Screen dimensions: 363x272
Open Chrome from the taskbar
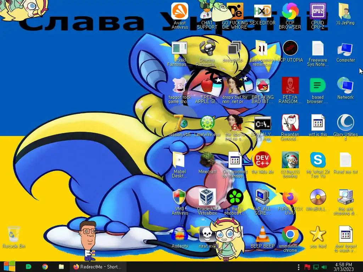click(x=45, y=267)
